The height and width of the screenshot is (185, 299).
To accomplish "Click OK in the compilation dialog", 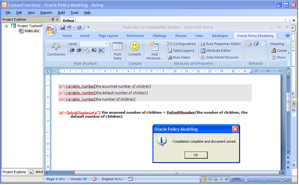I will coord(196,155).
